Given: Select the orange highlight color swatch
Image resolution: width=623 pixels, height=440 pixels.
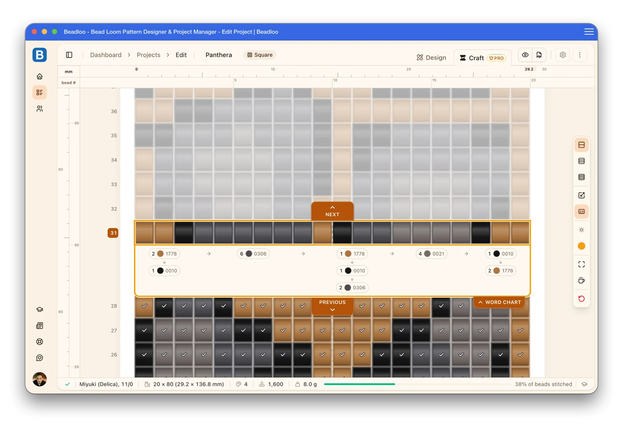Looking at the screenshot, I should [581, 246].
